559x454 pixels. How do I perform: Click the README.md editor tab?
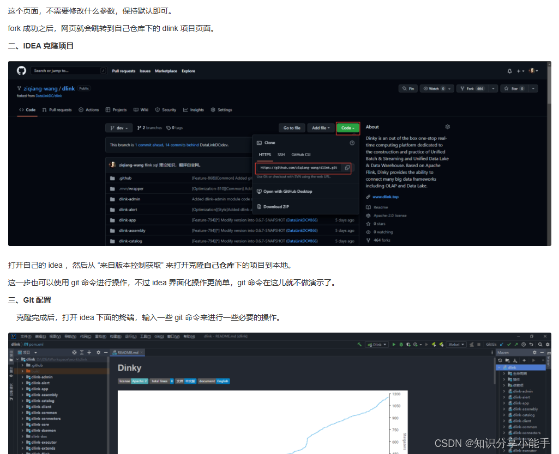(x=128, y=353)
